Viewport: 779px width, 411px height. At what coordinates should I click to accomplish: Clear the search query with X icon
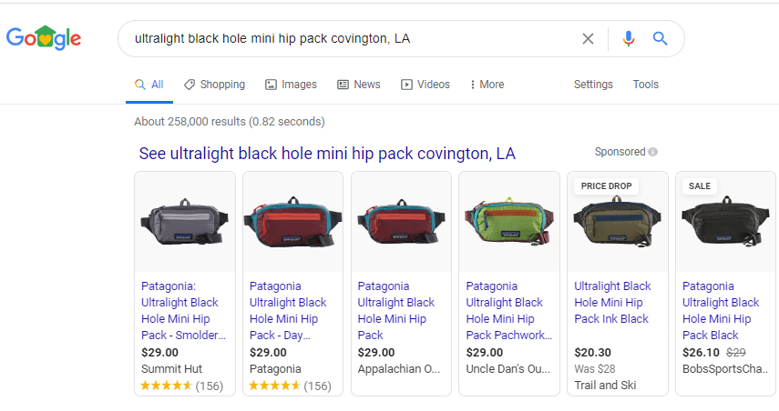[x=588, y=39]
